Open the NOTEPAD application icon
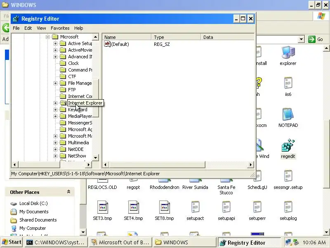The height and width of the screenshot is (248, 330). pos(288,114)
